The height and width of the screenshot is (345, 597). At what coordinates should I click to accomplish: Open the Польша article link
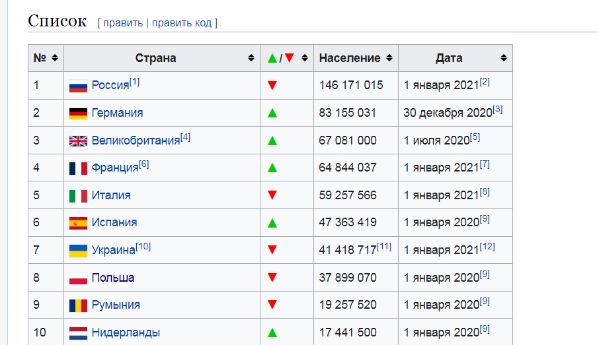click(x=113, y=278)
